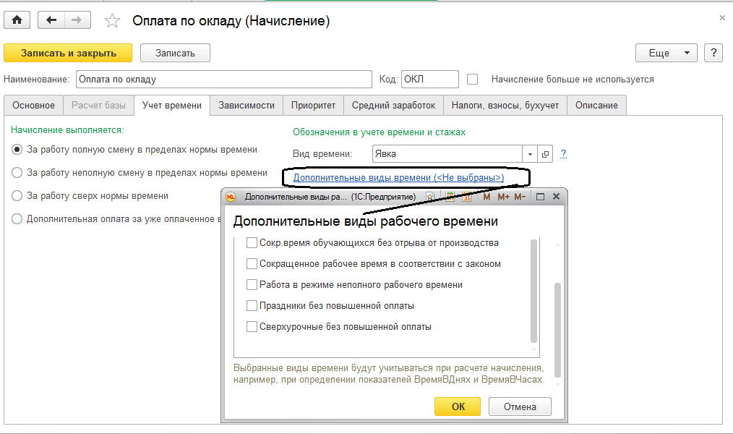Add to favorites via dialog title bar icon
733x434 pixels.
(430, 197)
